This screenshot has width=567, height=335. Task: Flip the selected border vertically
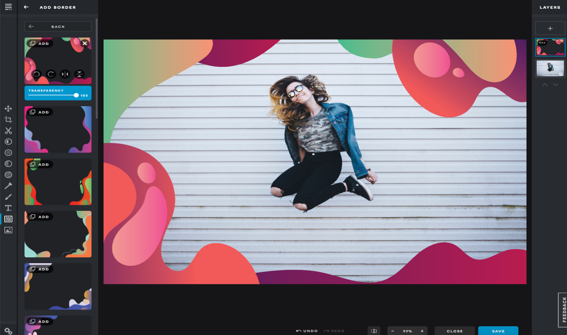(79, 74)
